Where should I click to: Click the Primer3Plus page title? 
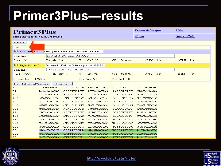click(x=34, y=32)
